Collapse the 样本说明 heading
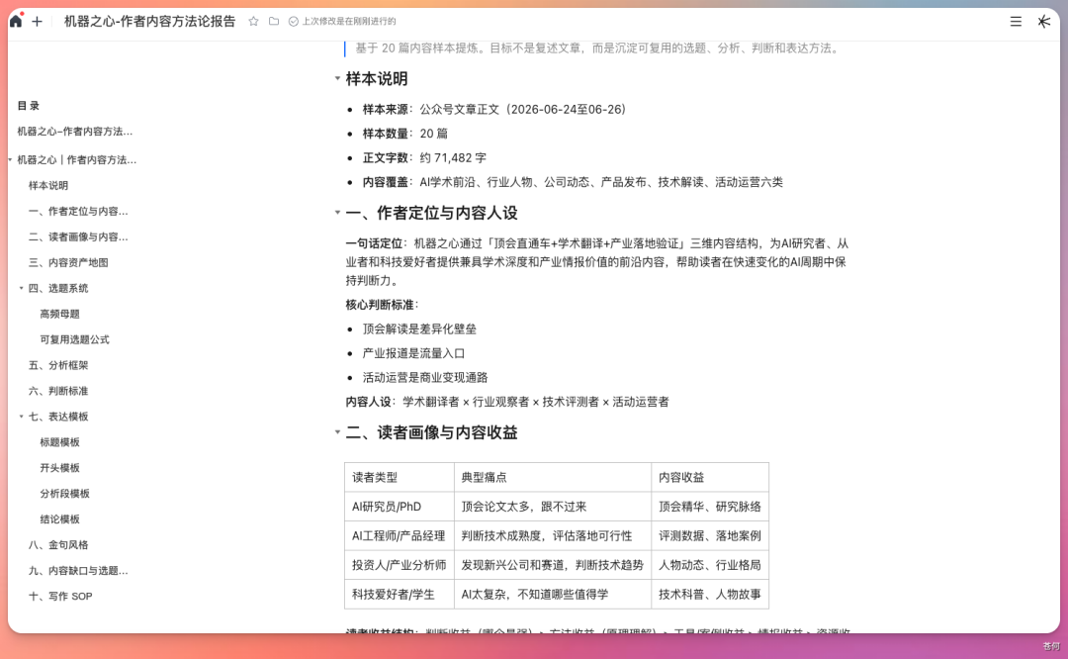 coord(337,78)
